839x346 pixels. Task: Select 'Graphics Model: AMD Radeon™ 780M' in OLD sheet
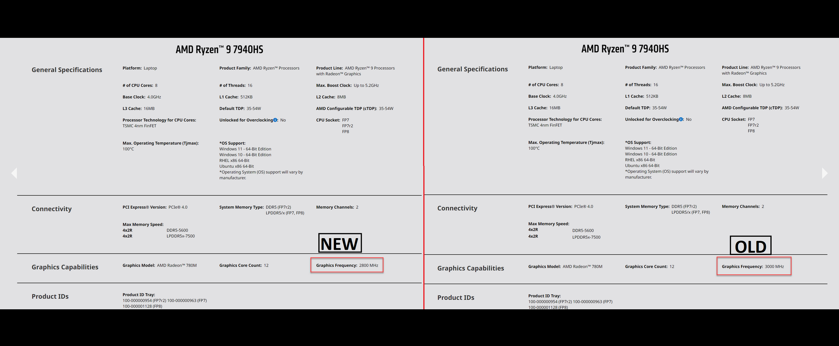tap(565, 266)
